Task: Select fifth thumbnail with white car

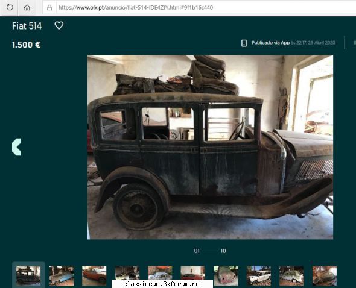Action: tap(160, 273)
